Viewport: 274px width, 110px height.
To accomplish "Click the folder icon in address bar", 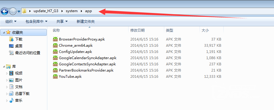I will click(x=24, y=11).
